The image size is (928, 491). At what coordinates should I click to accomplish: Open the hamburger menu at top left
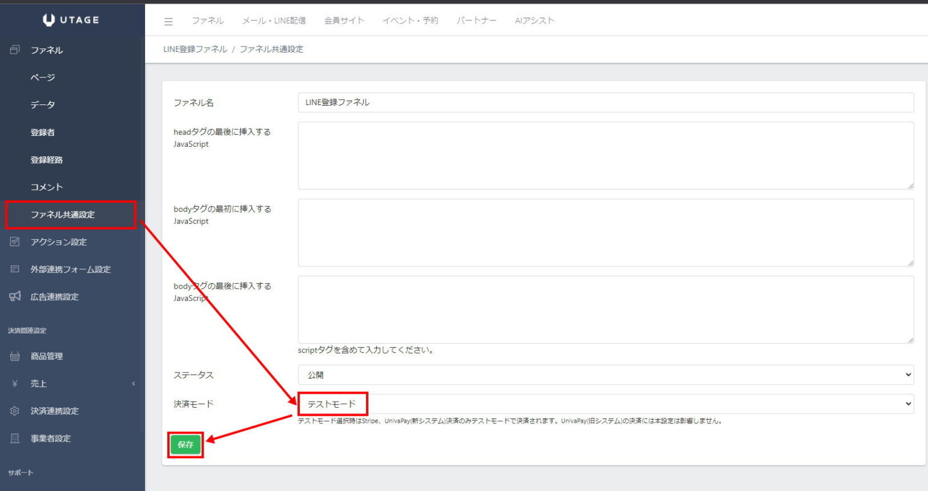(x=168, y=20)
